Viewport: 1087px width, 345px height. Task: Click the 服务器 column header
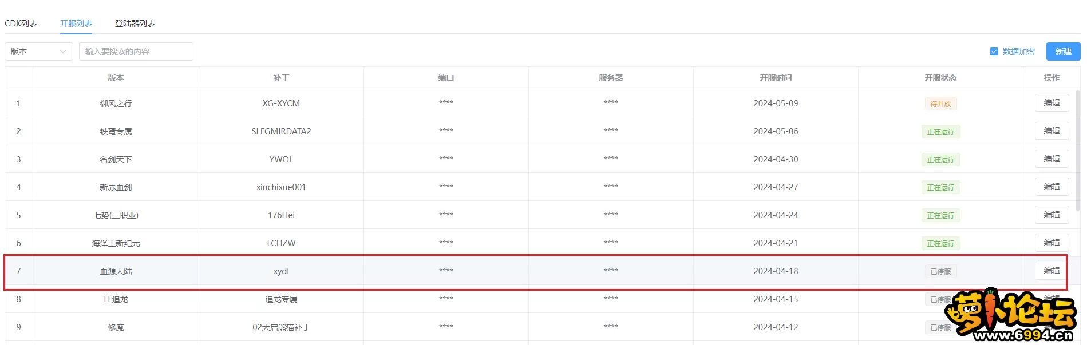611,78
